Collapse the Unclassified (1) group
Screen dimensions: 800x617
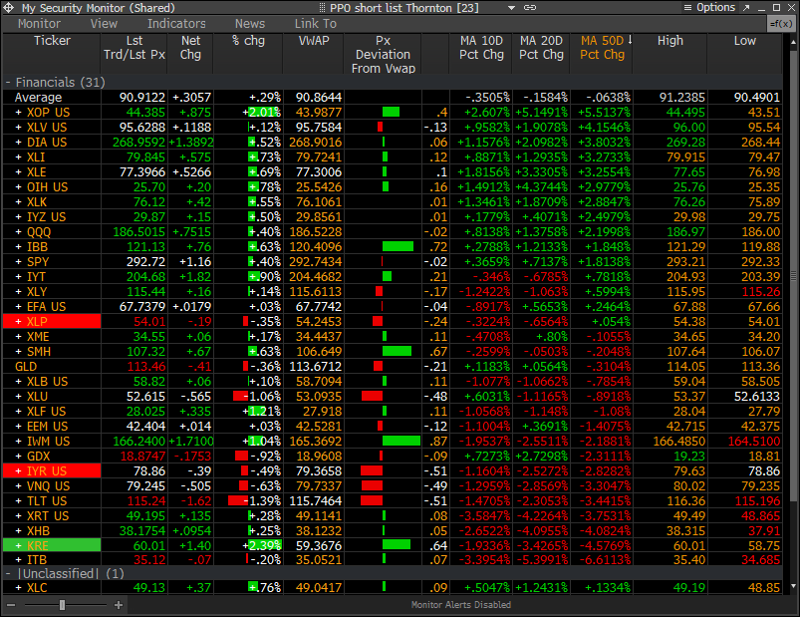tap(8, 574)
